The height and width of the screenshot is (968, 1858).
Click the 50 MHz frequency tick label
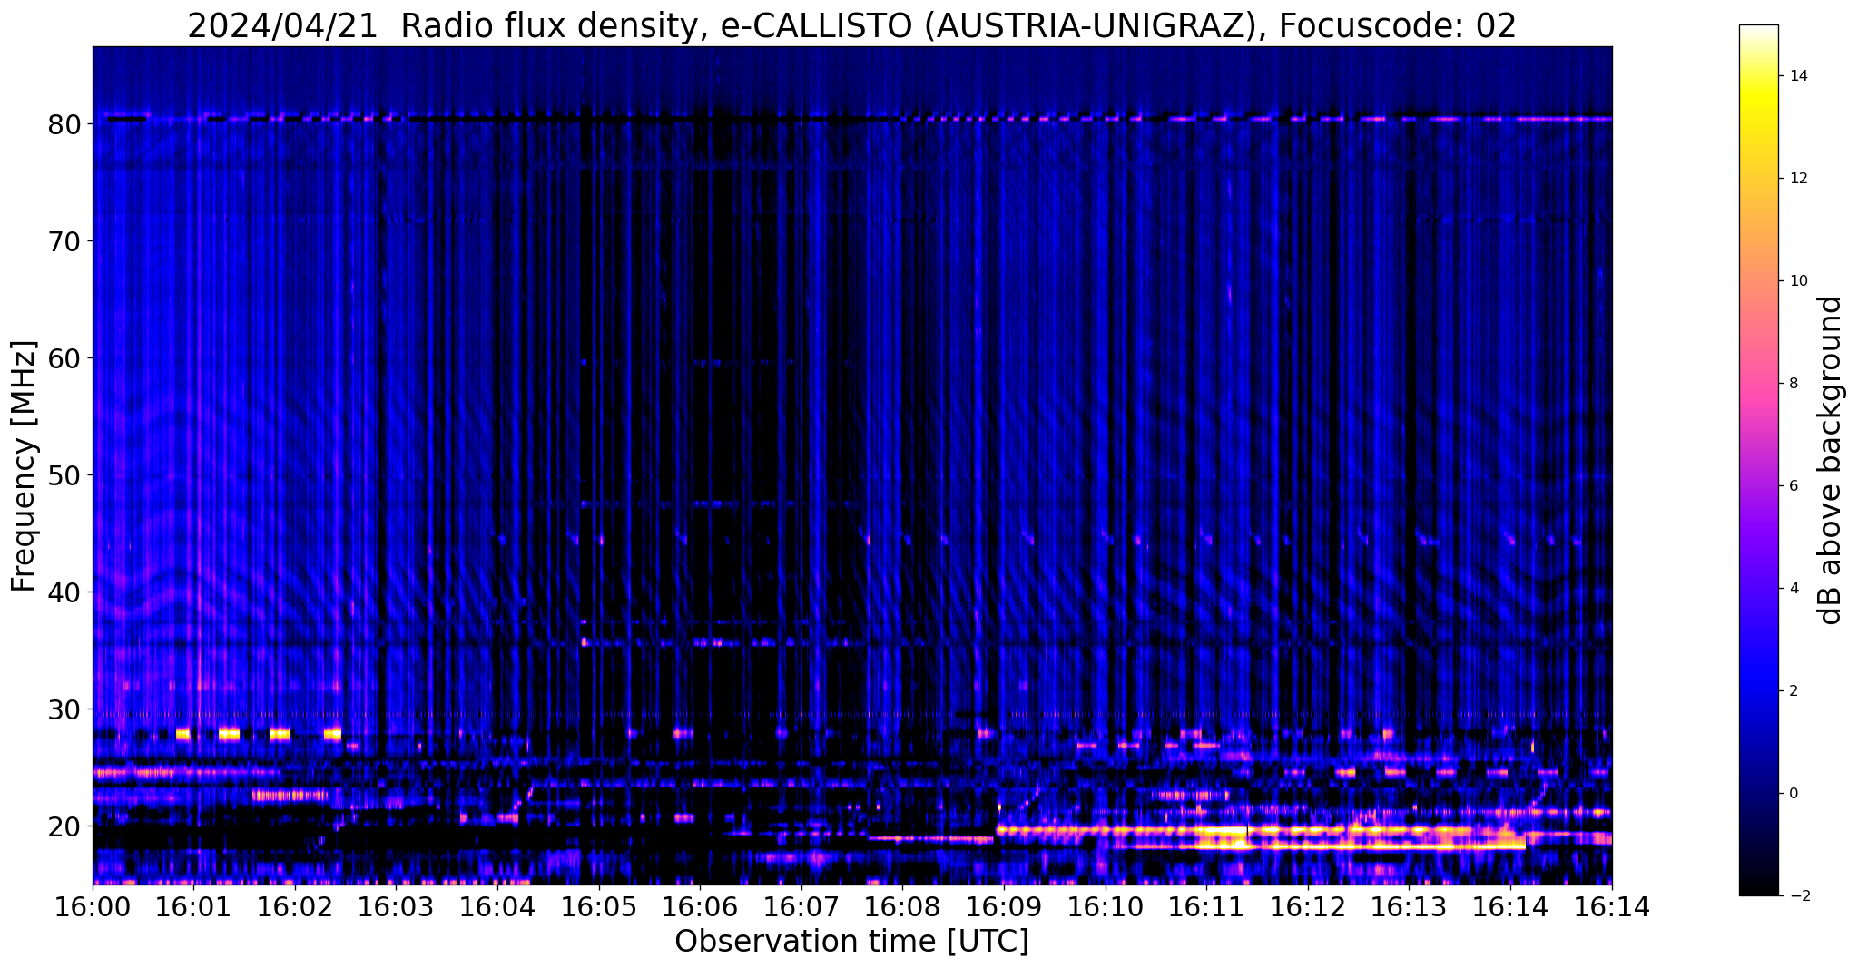(64, 475)
